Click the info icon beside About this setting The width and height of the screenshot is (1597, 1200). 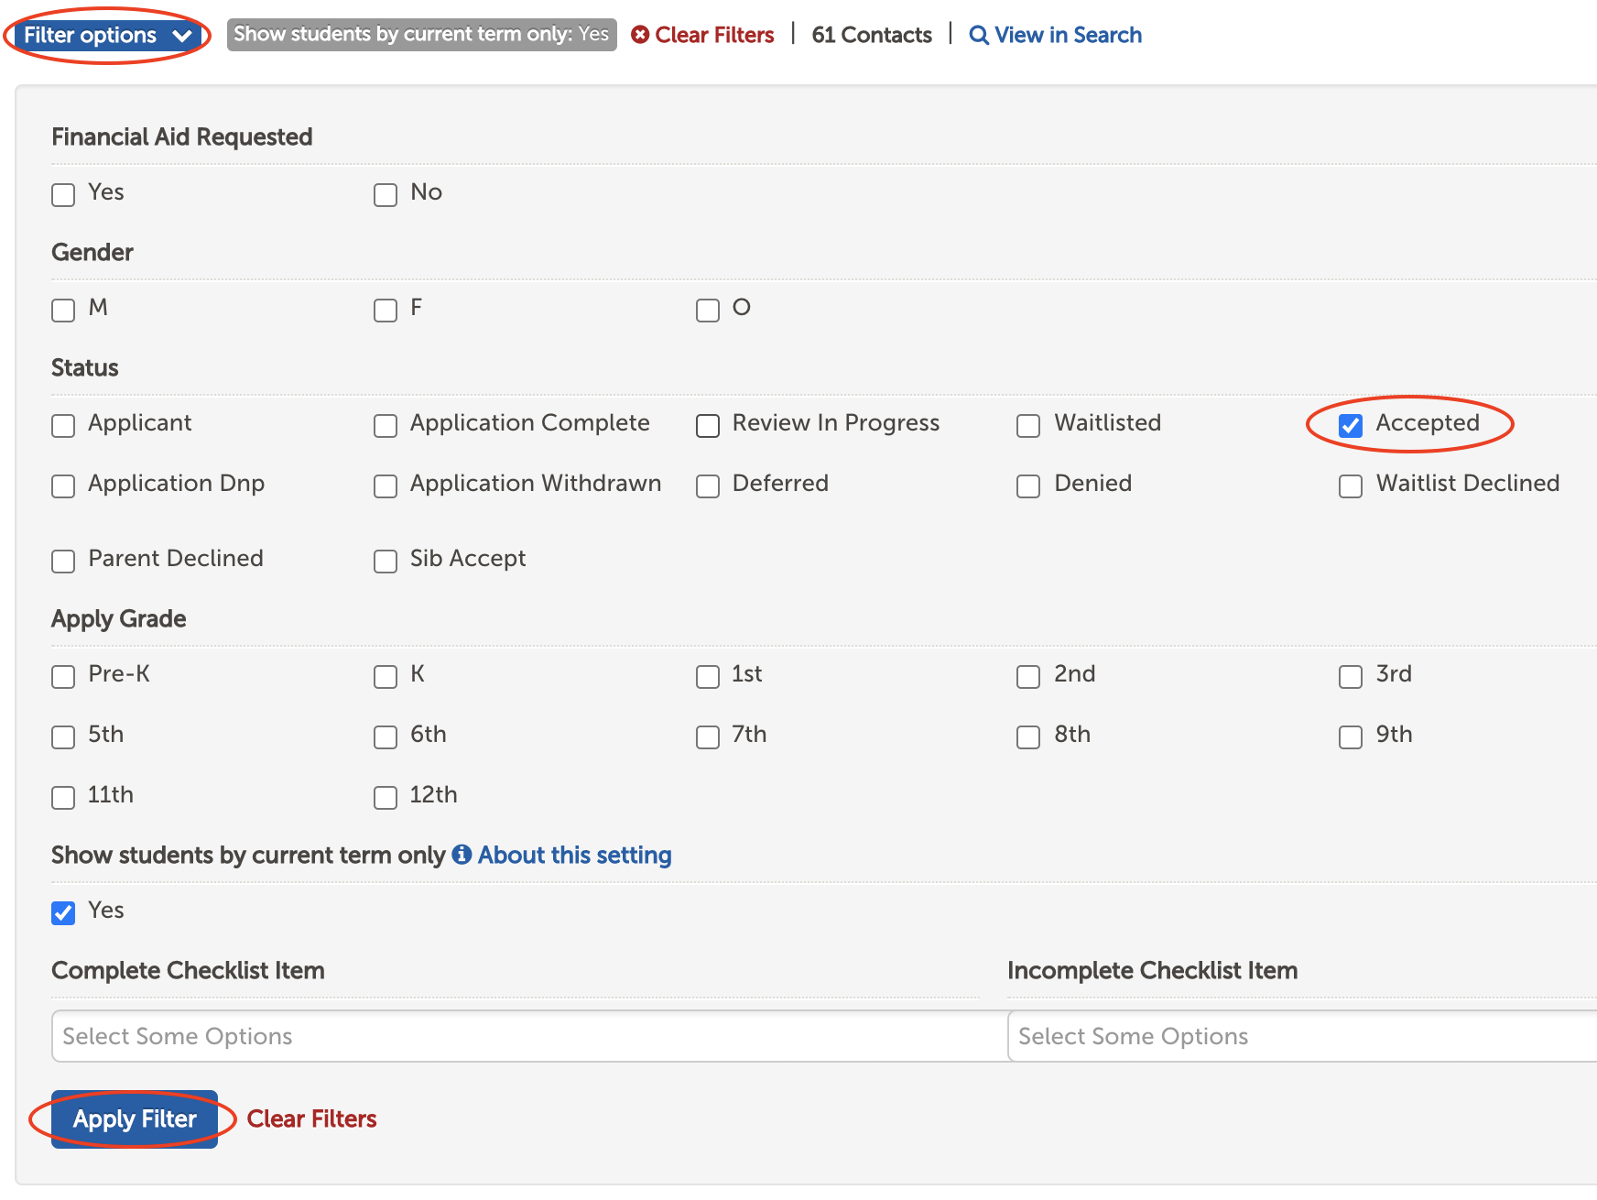tap(462, 854)
